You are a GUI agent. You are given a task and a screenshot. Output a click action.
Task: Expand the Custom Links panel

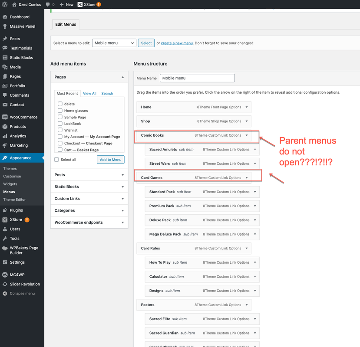point(89,199)
